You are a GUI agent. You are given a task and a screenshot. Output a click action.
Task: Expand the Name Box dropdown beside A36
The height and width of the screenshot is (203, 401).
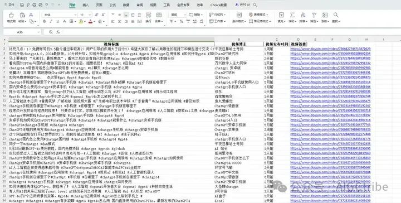pos(38,32)
